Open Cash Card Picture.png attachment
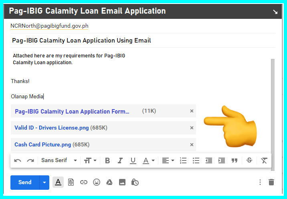This screenshot has height=199, width=287. [x=42, y=144]
